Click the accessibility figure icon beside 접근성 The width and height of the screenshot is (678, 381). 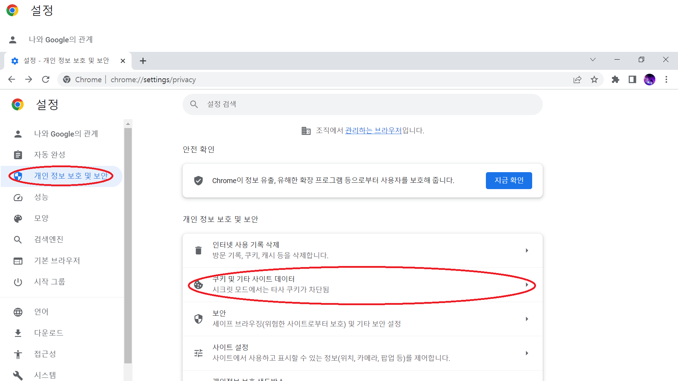point(18,355)
